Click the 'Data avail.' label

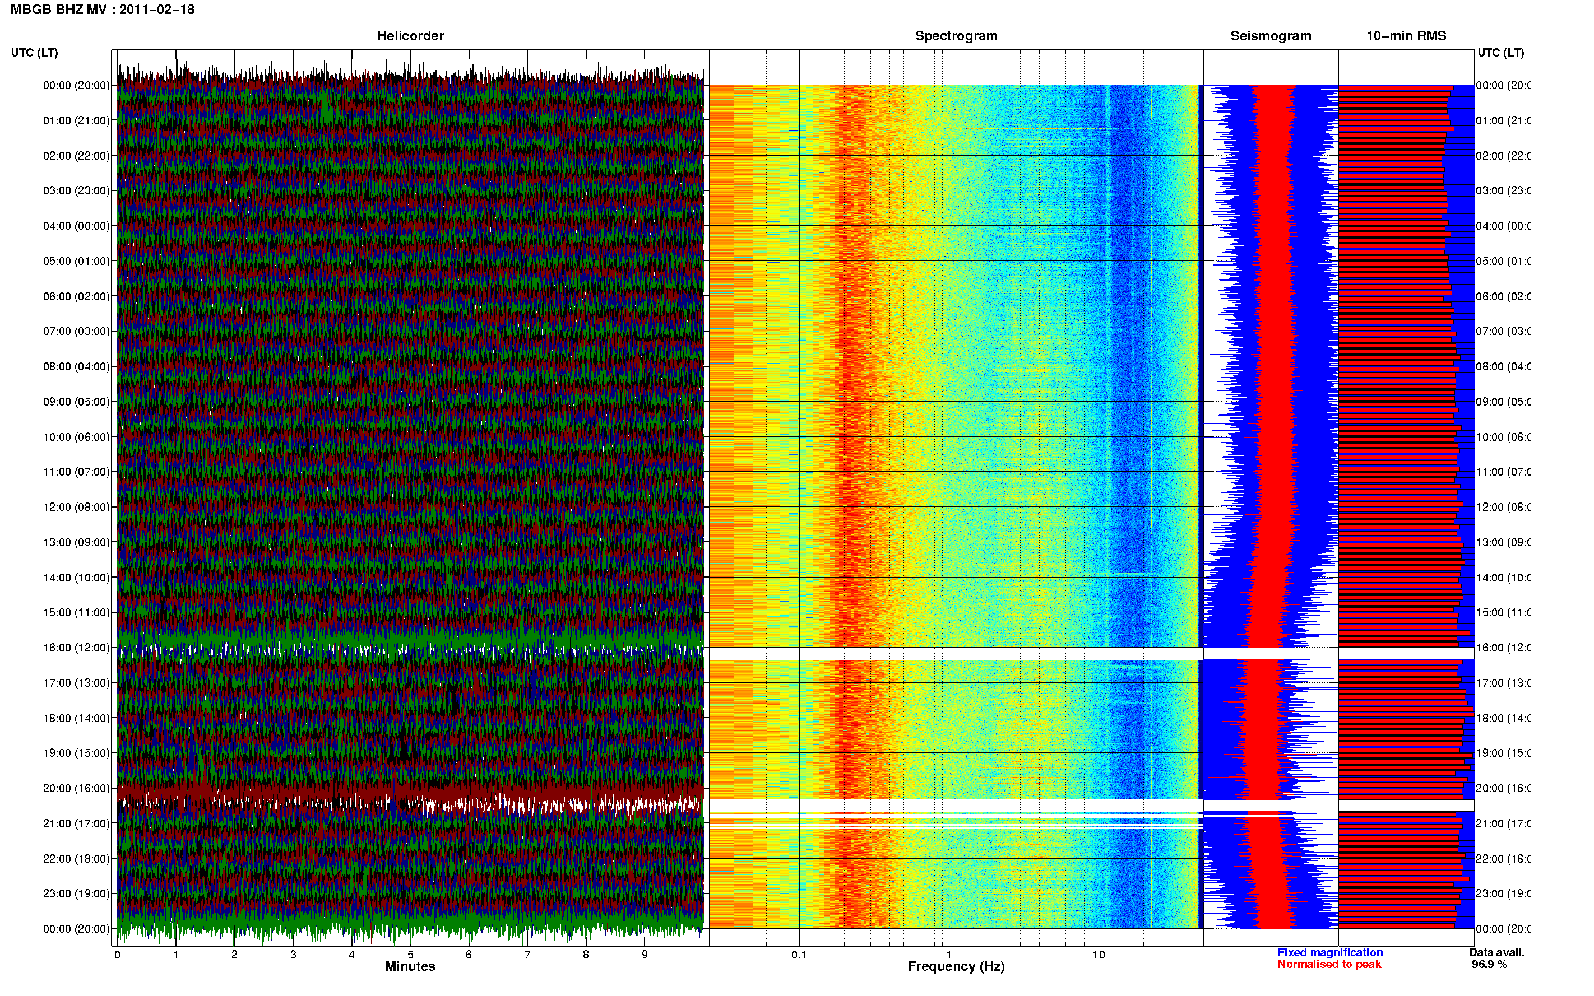pyautogui.click(x=1496, y=952)
